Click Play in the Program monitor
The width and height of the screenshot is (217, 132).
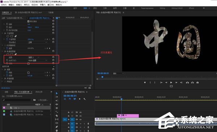coord(171,82)
